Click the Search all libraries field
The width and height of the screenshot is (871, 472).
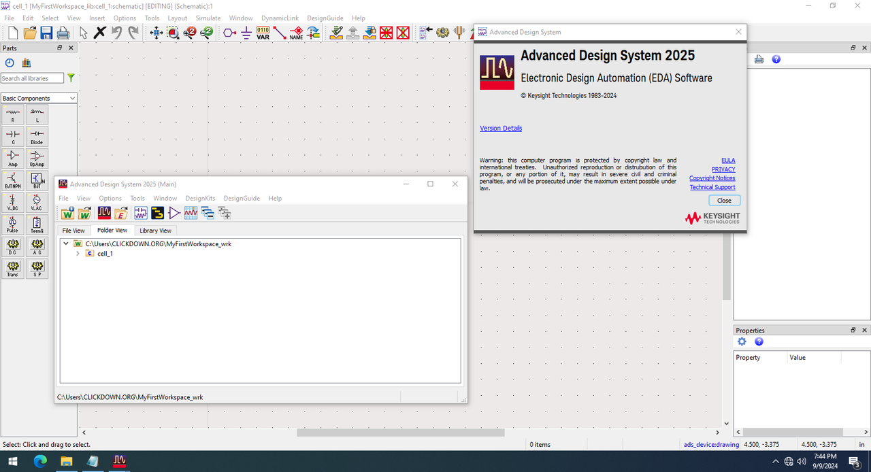32,78
